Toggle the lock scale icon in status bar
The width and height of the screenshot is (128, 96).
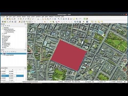(x=86, y=82)
